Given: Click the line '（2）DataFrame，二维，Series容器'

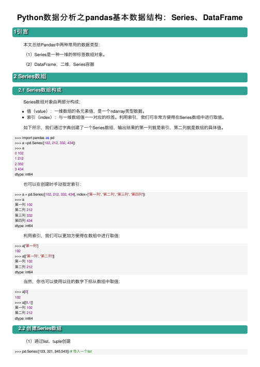Looking at the screenshot, I should click(60, 64).
